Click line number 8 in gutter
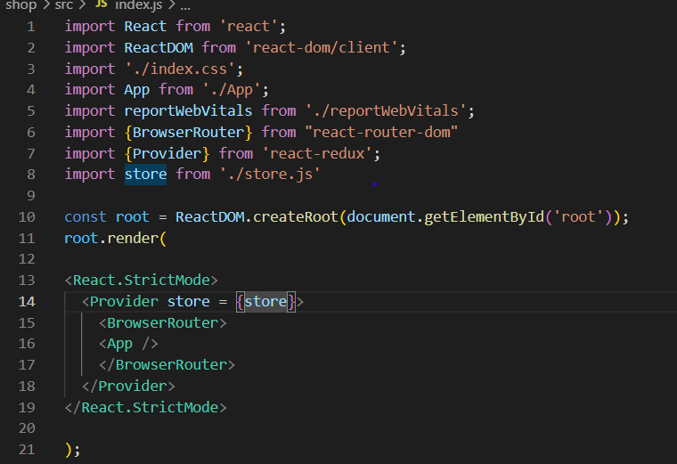 click(30, 175)
